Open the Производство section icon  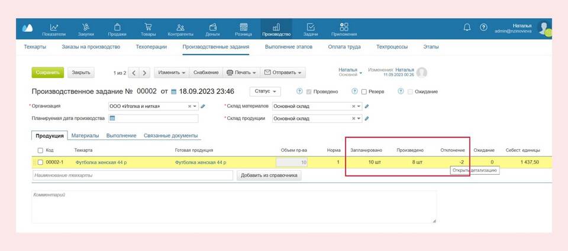click(276, 28)
